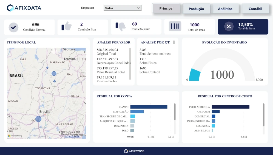This screenshot has width=273, height=155.
Task: Click the barcode Total de Itens icon
Action: [175, 26]
